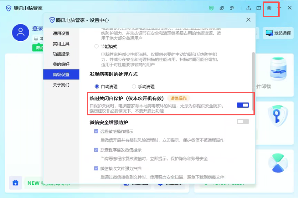298x198 pixels.
Task: Close the 设置中心 settings dialog
Action: pyautogui.click(x=248, y=20)
